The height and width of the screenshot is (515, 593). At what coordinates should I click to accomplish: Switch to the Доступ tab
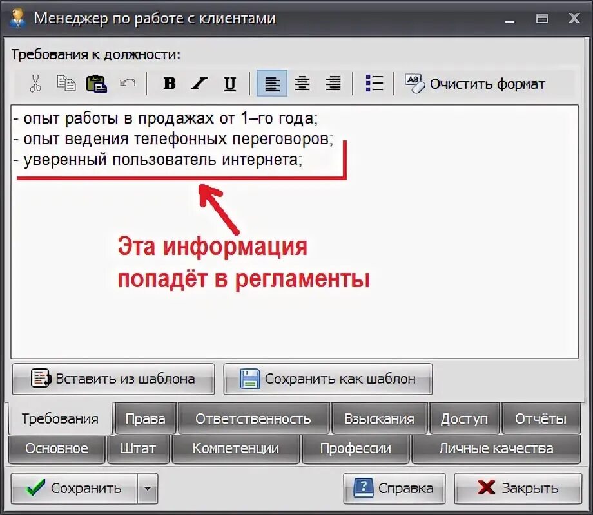[465, 418]
